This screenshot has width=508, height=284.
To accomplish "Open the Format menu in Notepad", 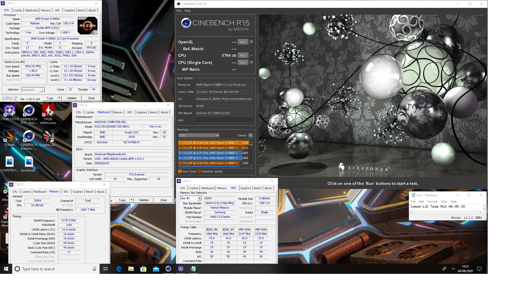I will pos(432,202).
